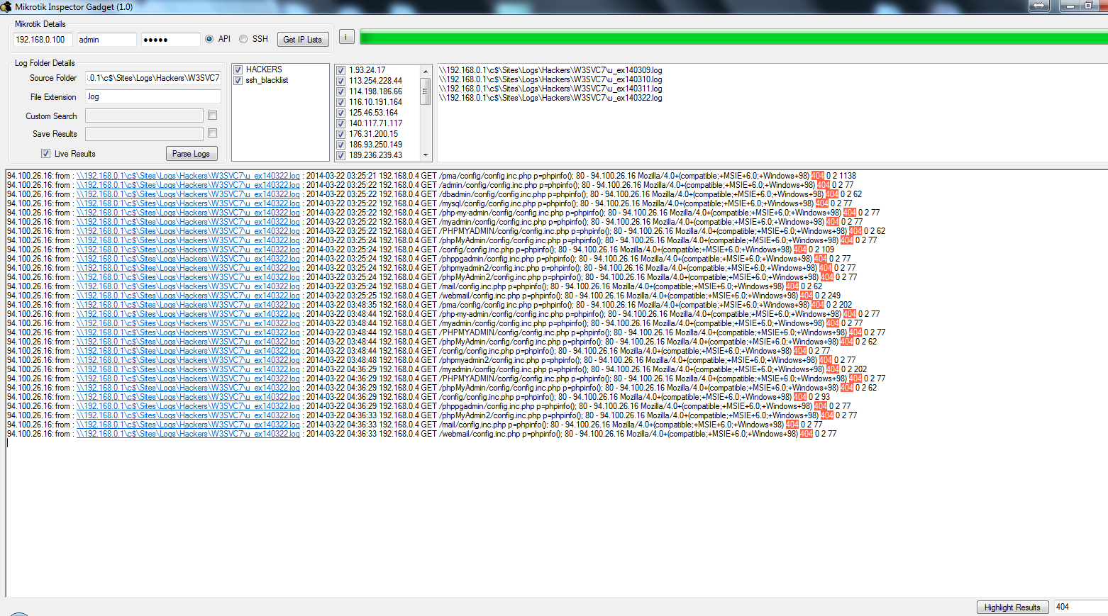
Task: Select the API radio button
Action: [x=209, y=39]
